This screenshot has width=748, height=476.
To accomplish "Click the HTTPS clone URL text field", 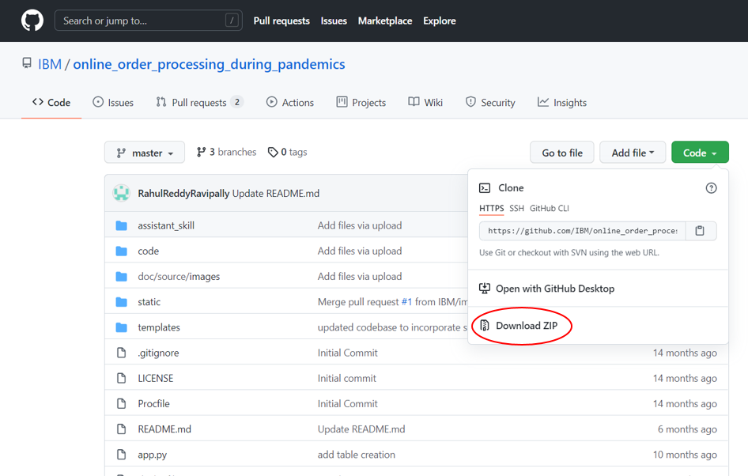I will click(583, 231).
